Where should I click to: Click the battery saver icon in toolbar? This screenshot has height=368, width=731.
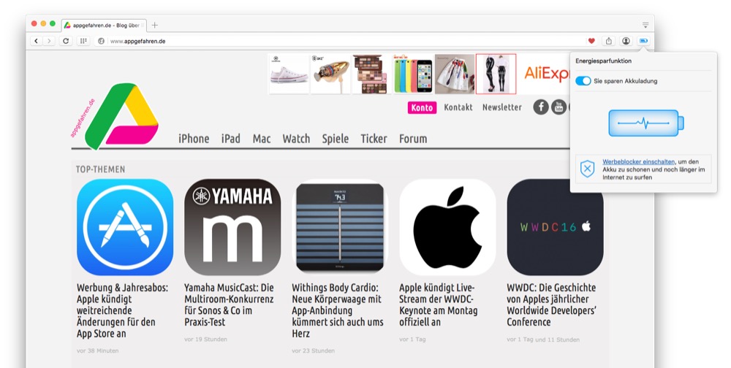tap(643, 41)
